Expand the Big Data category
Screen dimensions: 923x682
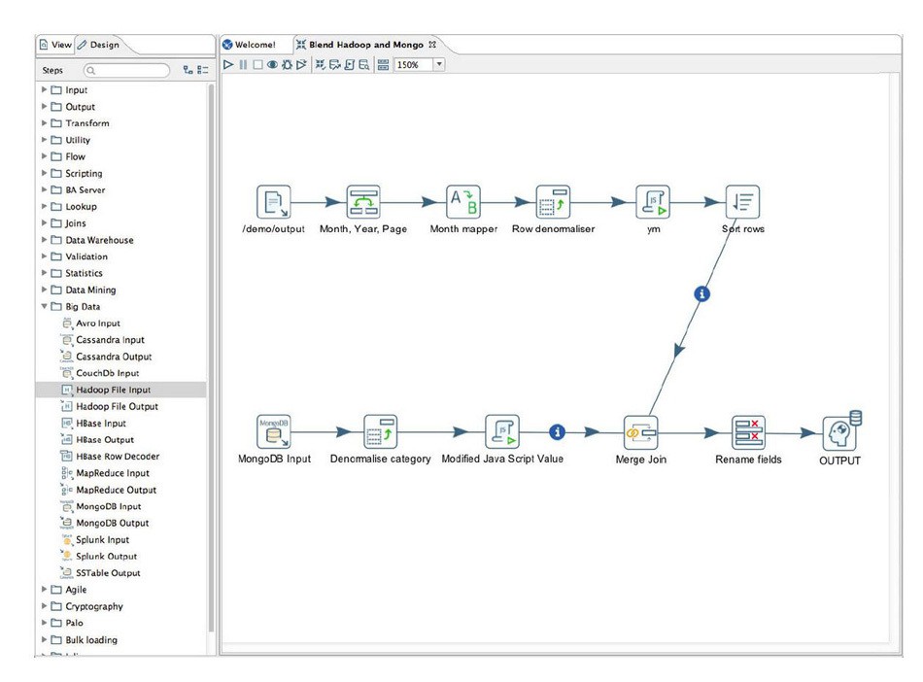[x=43, y=306]
